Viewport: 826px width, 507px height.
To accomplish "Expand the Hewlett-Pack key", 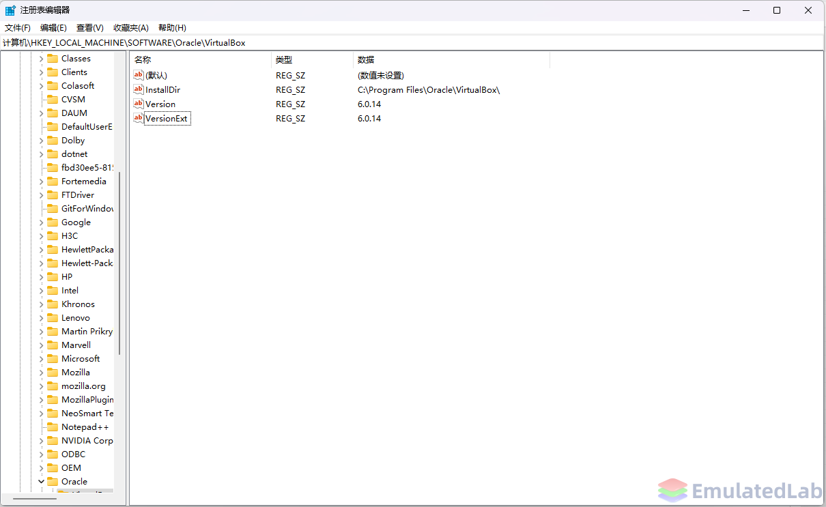I will (41, 263).
